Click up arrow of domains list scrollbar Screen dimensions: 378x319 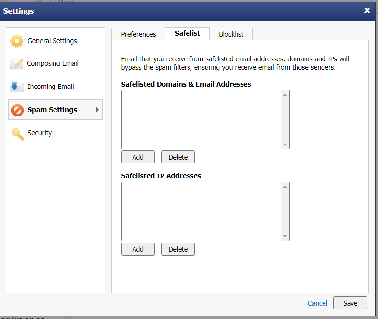click(x=285, y=95)
